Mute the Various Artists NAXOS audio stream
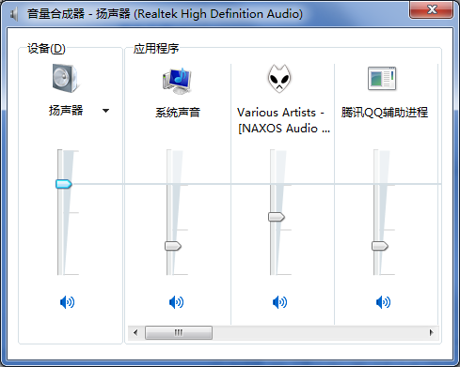This screenshot has height=367, width=460. point(279,302)
